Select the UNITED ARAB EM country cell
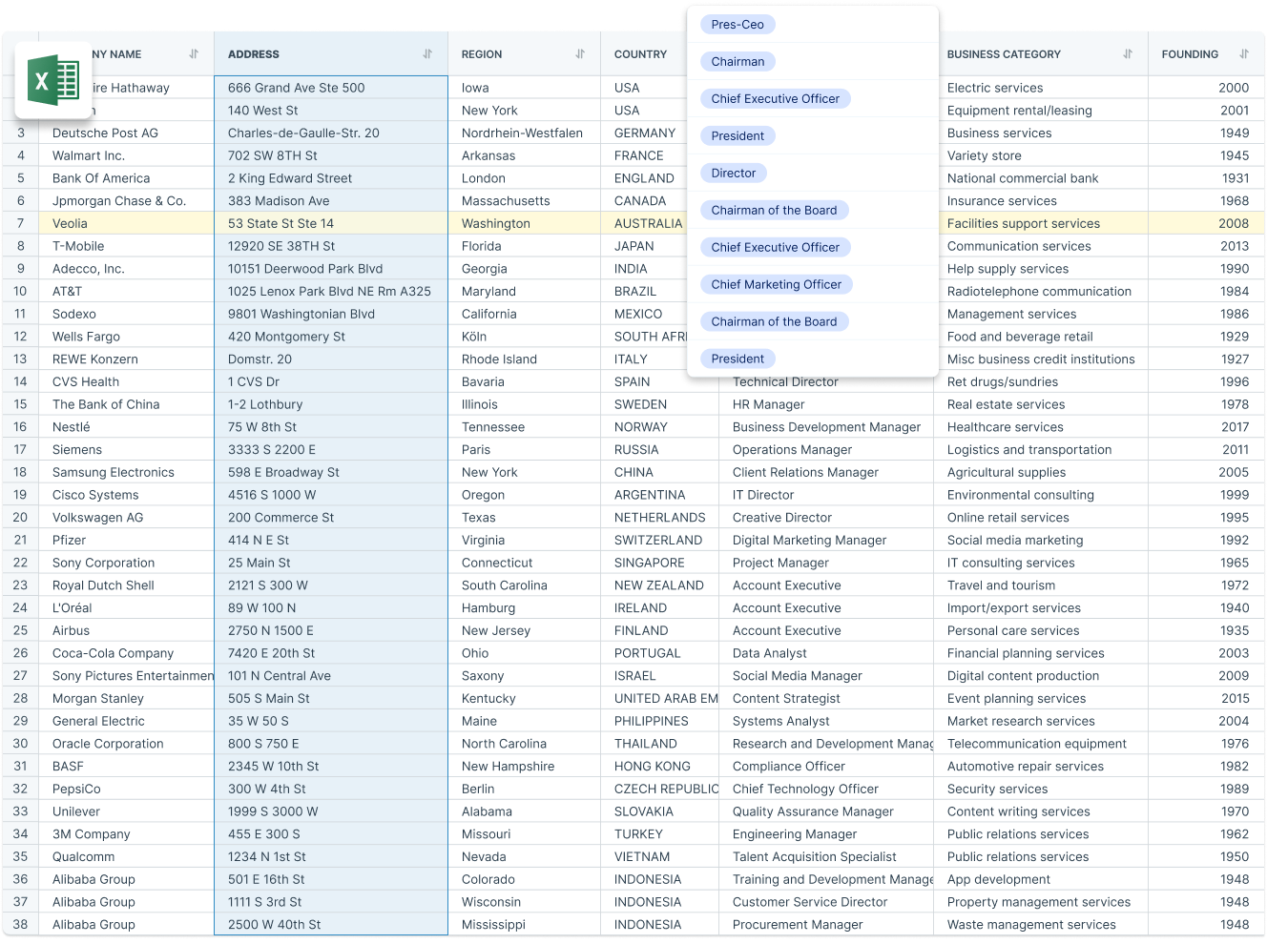Screen dimensions: 1267x944 click(x=665, y=698)
